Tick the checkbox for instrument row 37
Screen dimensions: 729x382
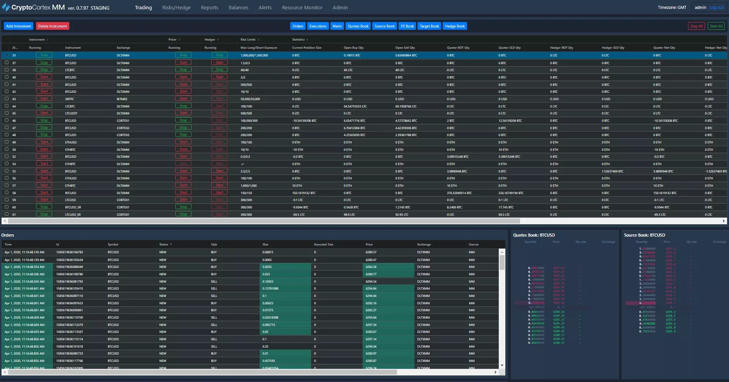7,63
